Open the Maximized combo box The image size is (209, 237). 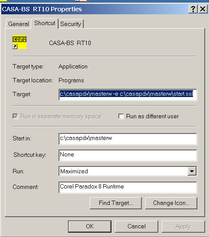[128, 171]
